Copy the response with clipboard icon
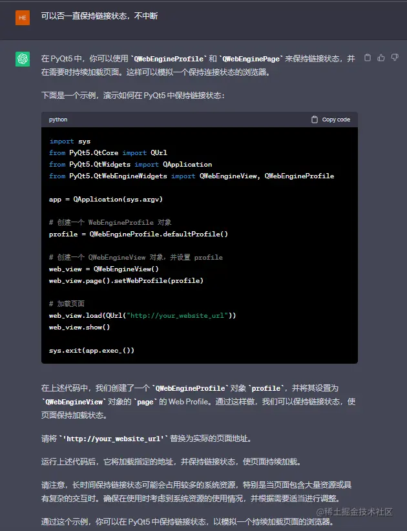407x531 pixels. pos(368,58)
